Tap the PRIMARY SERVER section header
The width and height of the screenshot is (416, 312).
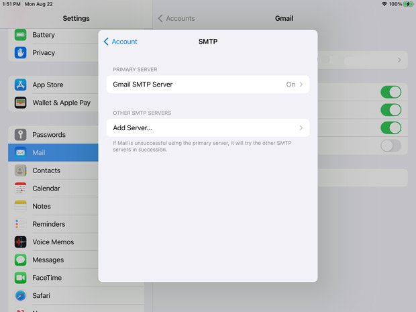(x=135, y=70)
